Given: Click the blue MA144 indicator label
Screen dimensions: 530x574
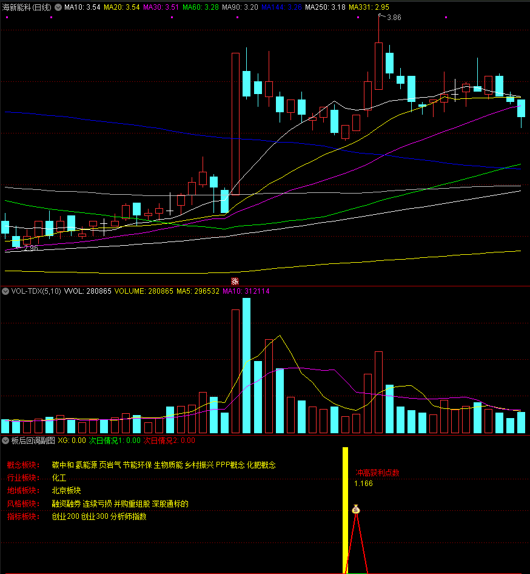Looking at the screenshot, I should [x=281, y=7].
